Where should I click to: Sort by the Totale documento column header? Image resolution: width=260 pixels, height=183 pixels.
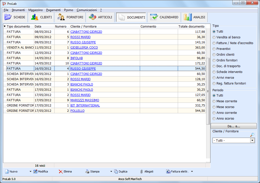click(x=192, y=27)
